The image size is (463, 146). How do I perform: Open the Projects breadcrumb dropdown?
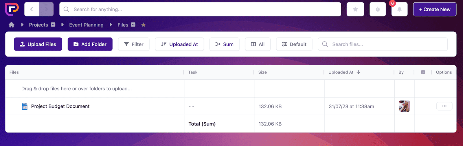(x=53, y=25)
